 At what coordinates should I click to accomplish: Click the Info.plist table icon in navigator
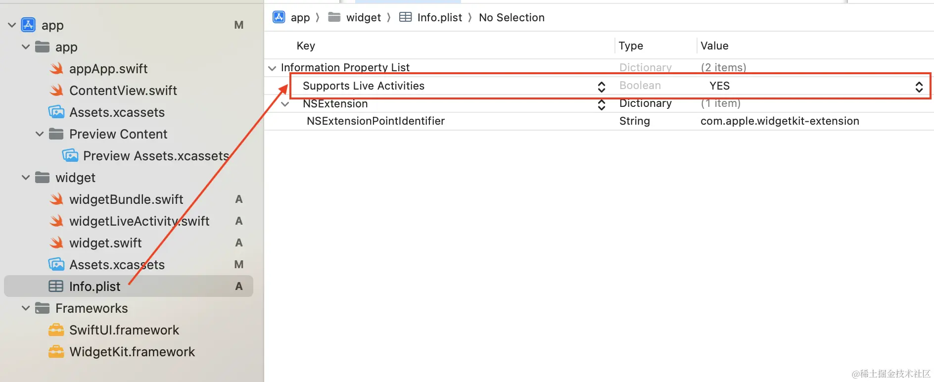click(56, 286)
